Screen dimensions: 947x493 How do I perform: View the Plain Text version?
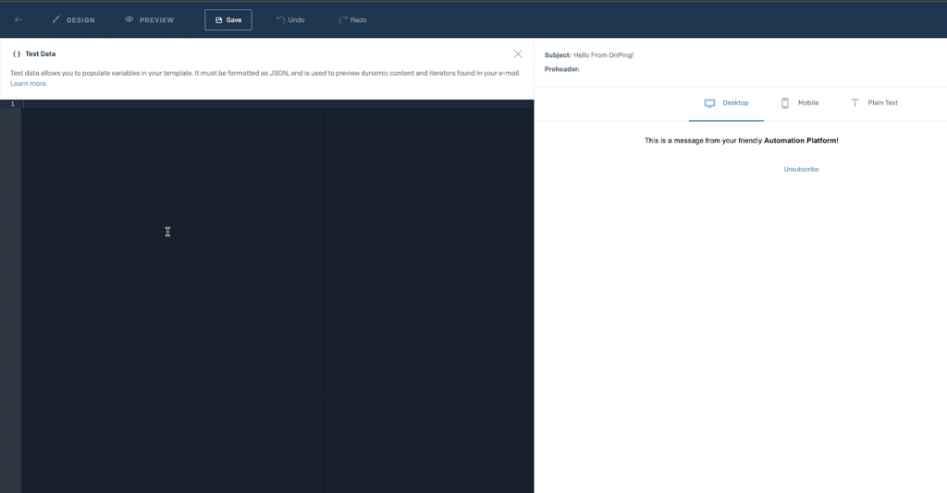[875, 103]
